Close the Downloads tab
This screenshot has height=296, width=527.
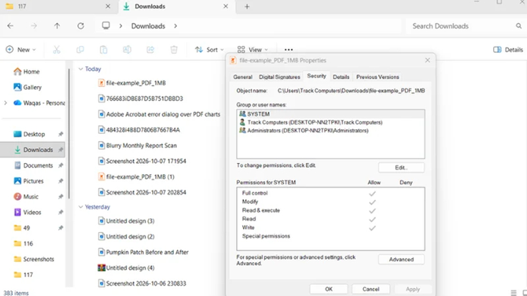[226, 6]
